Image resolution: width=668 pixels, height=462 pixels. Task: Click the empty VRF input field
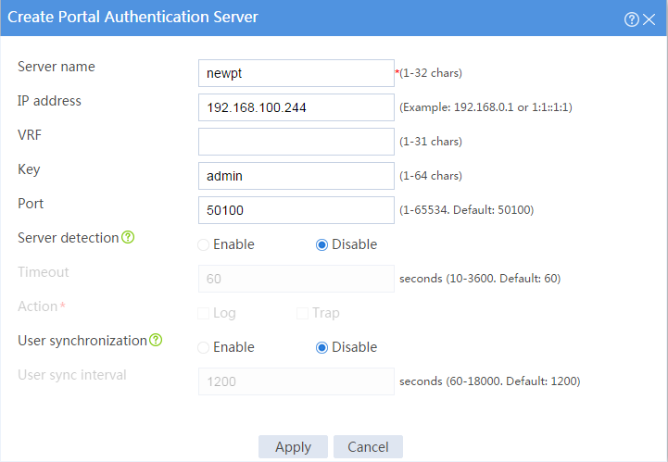[x=296, y=142]
